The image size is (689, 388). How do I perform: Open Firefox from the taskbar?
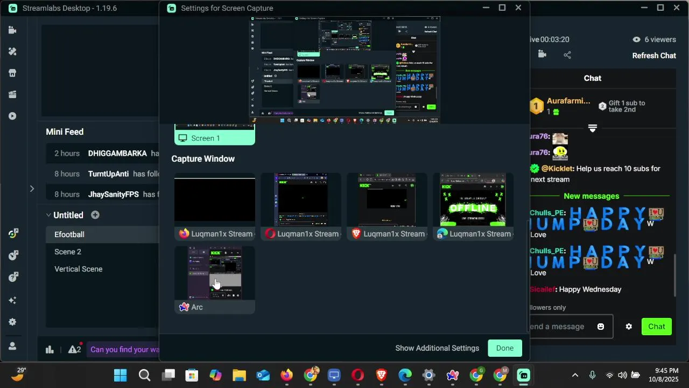tap(286, 375)
